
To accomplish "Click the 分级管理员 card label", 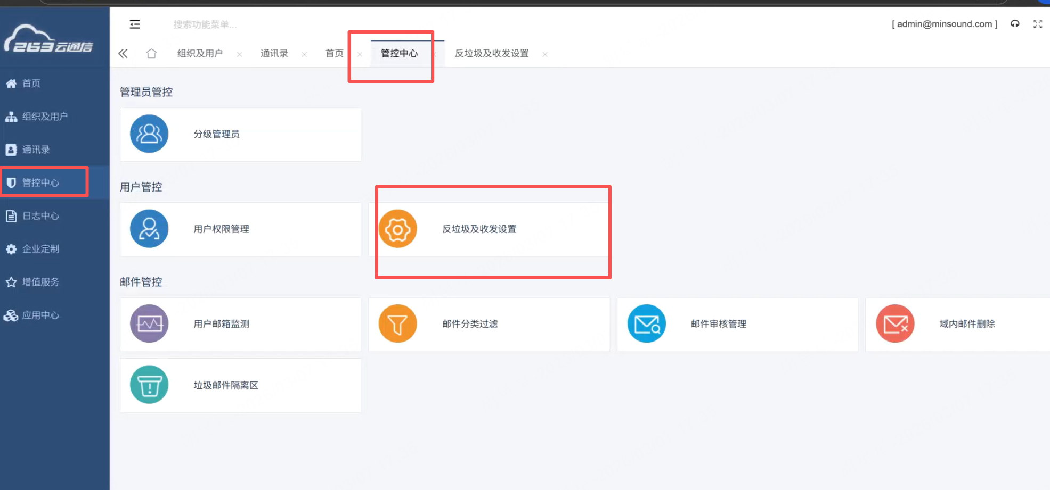I will (x=216, y=134).
